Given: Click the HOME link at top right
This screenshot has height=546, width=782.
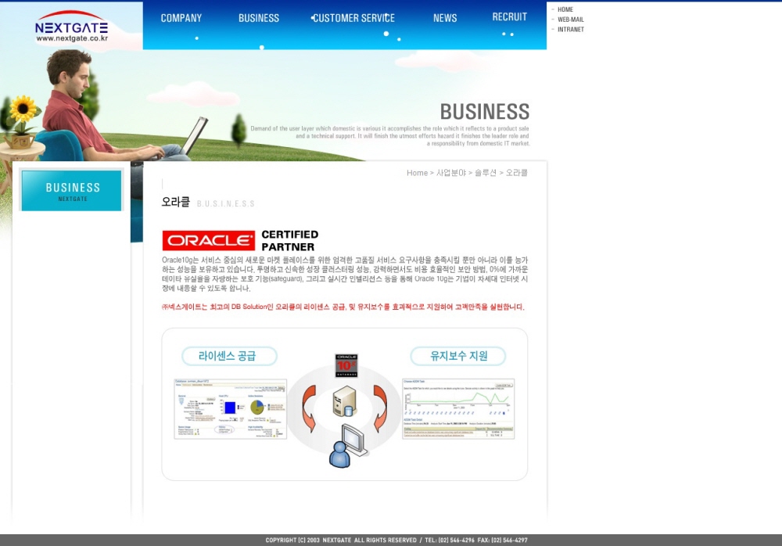Looking at the screenshot, I should pos(565,9).
